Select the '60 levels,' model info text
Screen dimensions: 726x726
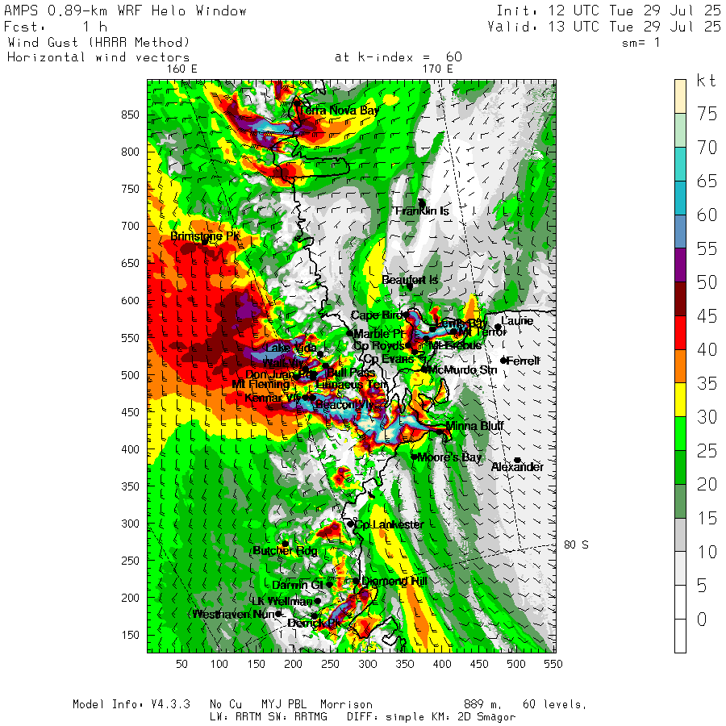click(x=555, y=705)
